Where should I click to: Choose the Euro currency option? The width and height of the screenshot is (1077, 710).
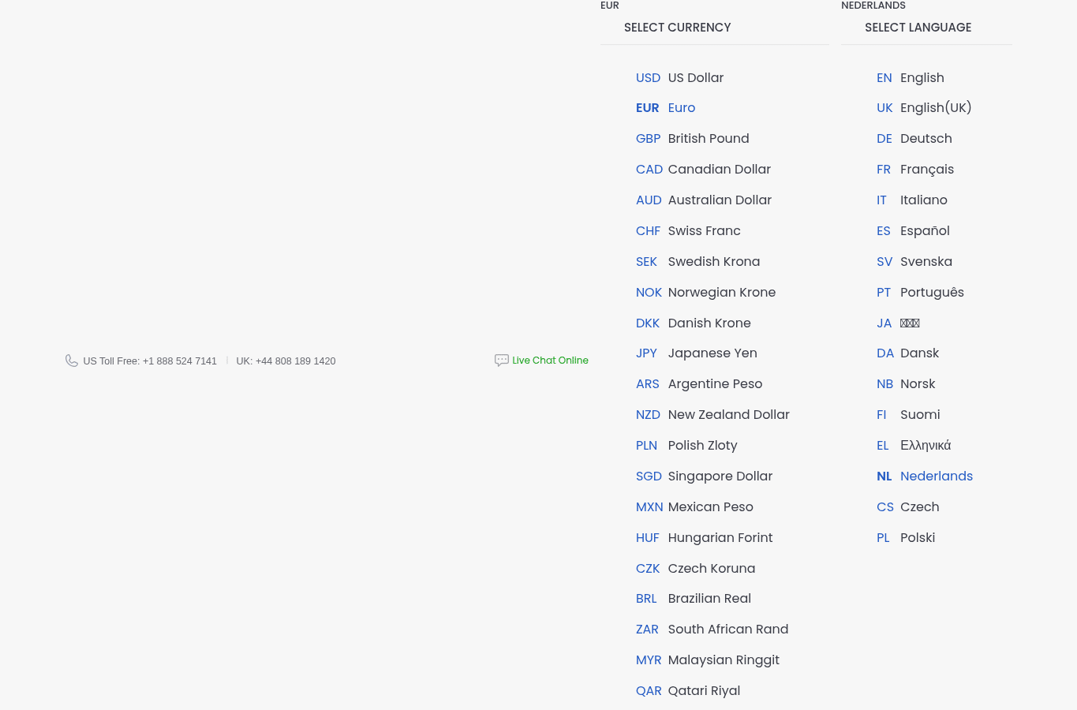click(x=666, y=108)
